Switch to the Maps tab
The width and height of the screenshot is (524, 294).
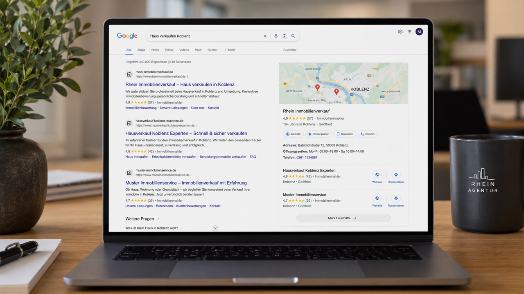141,50
